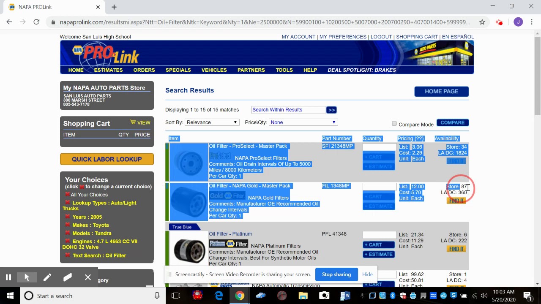Click the taskbar microphone search icon
This screenshot has height=304, width=541.
(x=157, y=296)
